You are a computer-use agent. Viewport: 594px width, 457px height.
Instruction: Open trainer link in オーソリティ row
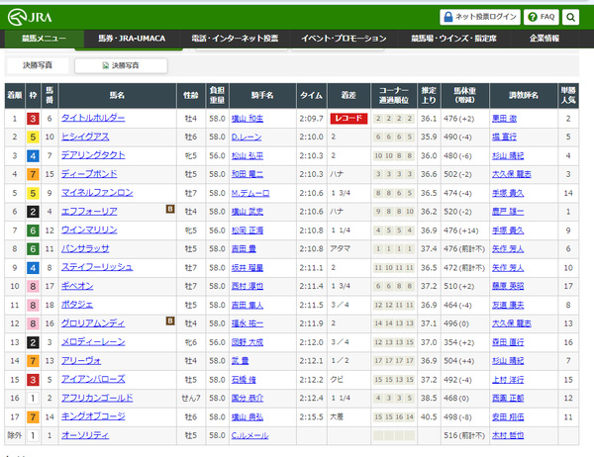tap(508, 436)
